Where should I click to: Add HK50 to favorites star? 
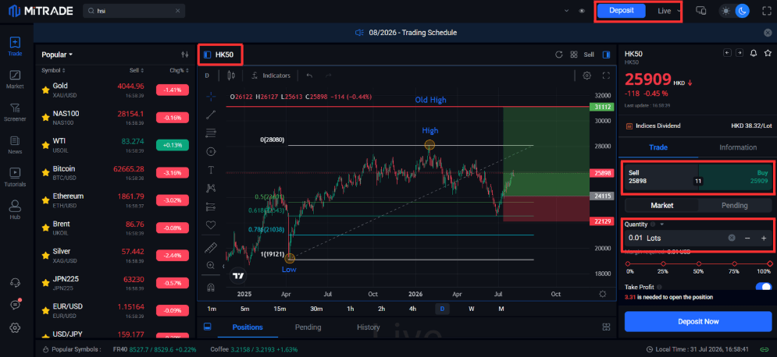pyautogui.click(x=768, y=53)
